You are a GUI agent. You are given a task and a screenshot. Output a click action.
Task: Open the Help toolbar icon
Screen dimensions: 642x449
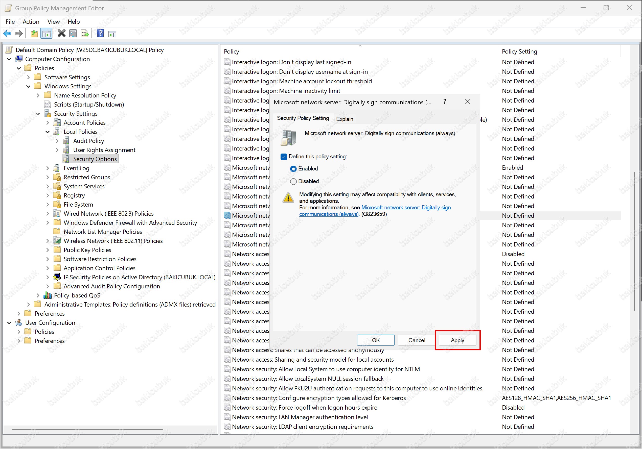[100, 34]
